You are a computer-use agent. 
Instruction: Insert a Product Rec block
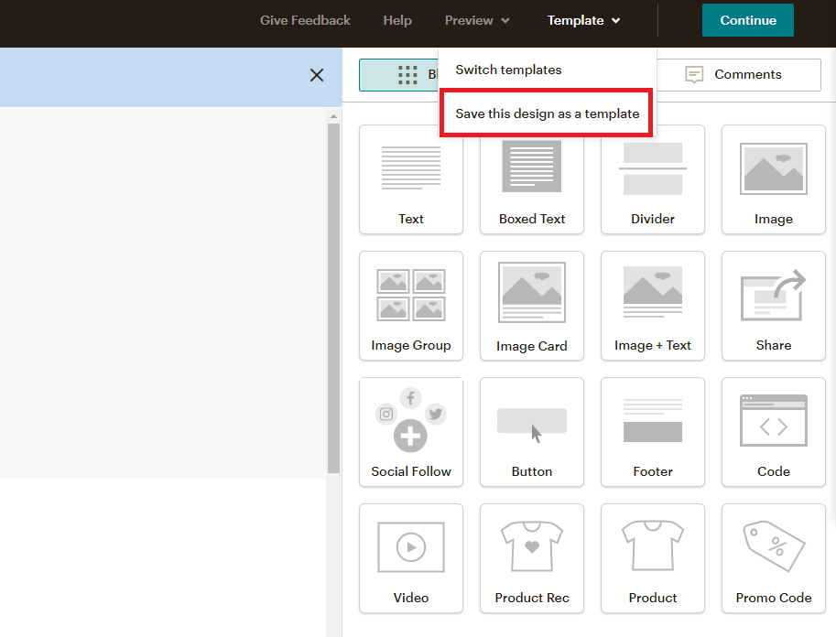531,558
